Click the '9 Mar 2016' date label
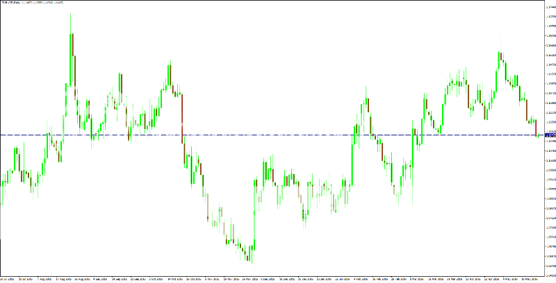The width and height of the screenshot is (556, 283). click(416, 279)
